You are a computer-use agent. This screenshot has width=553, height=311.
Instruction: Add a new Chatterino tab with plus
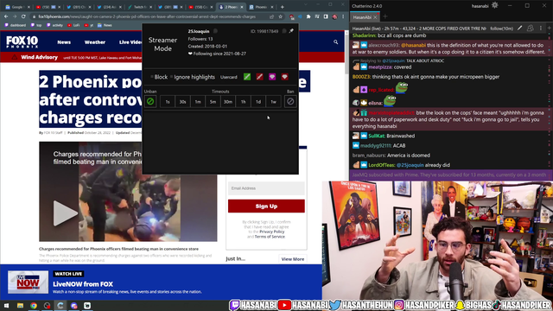(x=385, y=16)
